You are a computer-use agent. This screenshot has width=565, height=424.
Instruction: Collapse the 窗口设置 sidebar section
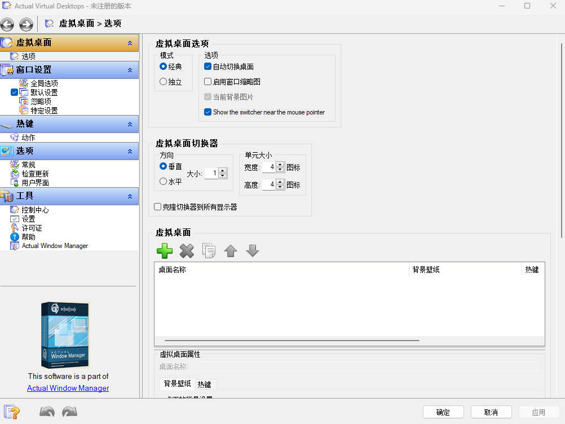[130, 70]
